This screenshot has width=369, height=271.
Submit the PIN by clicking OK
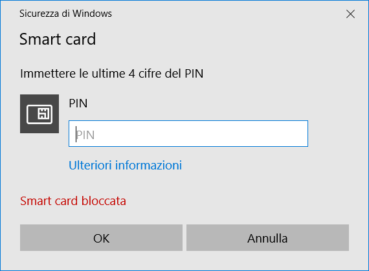click(101, 237)
